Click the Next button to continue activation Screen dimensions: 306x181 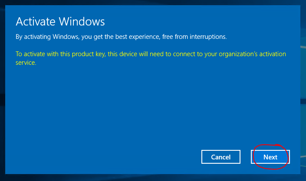(x=270, y=157)
